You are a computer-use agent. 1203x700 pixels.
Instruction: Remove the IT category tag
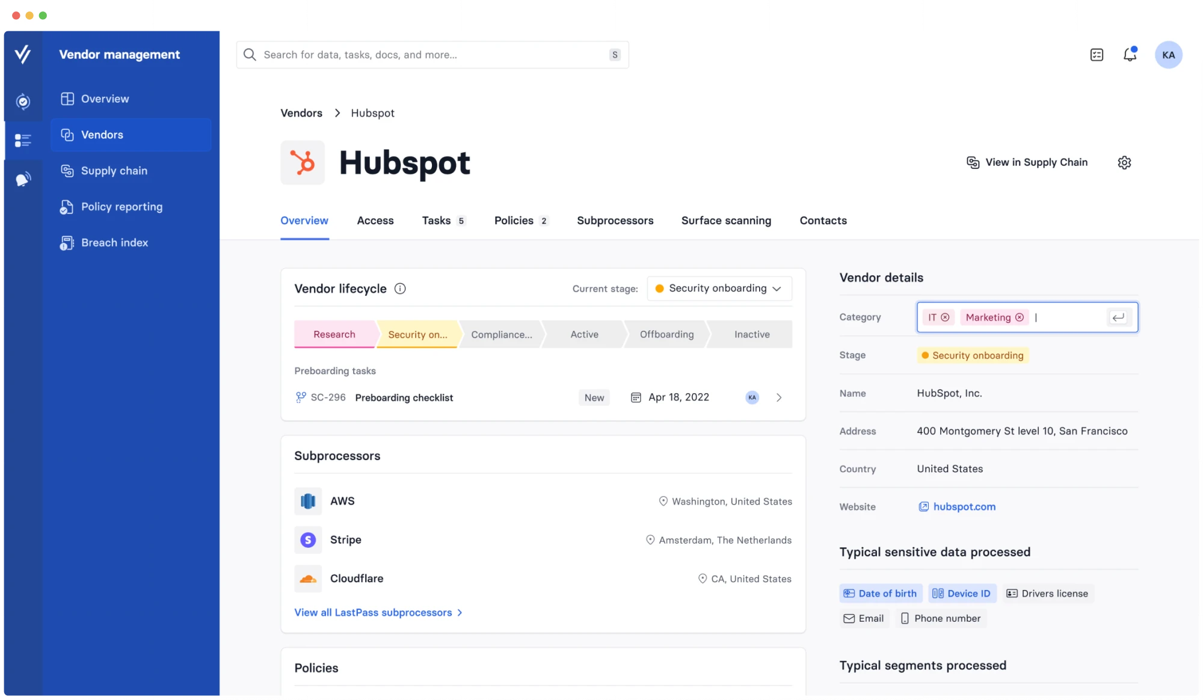[x=946, y=317]
